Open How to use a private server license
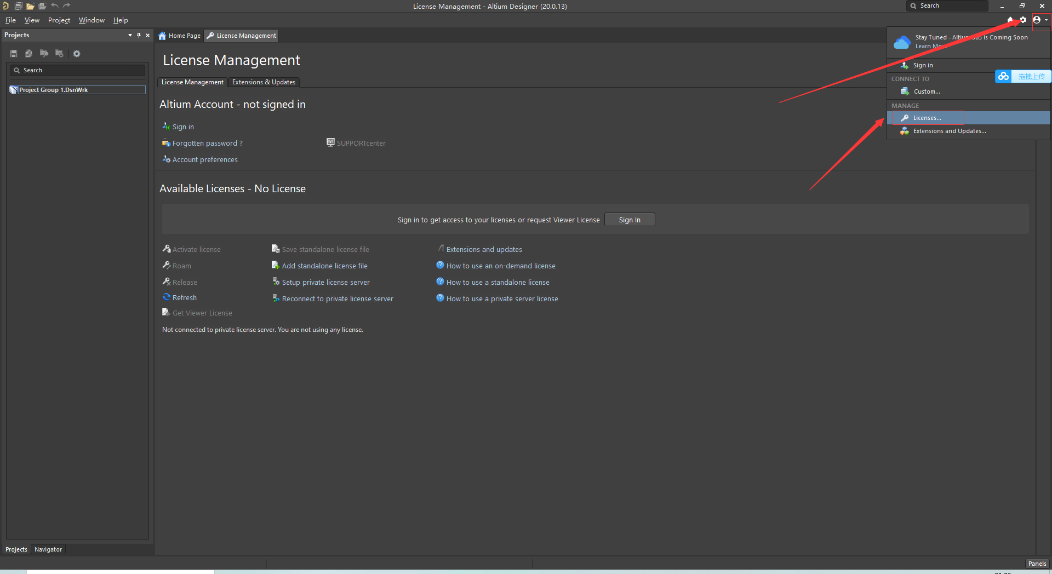This screenshot has height=574, width=1052. click(502, 299)
